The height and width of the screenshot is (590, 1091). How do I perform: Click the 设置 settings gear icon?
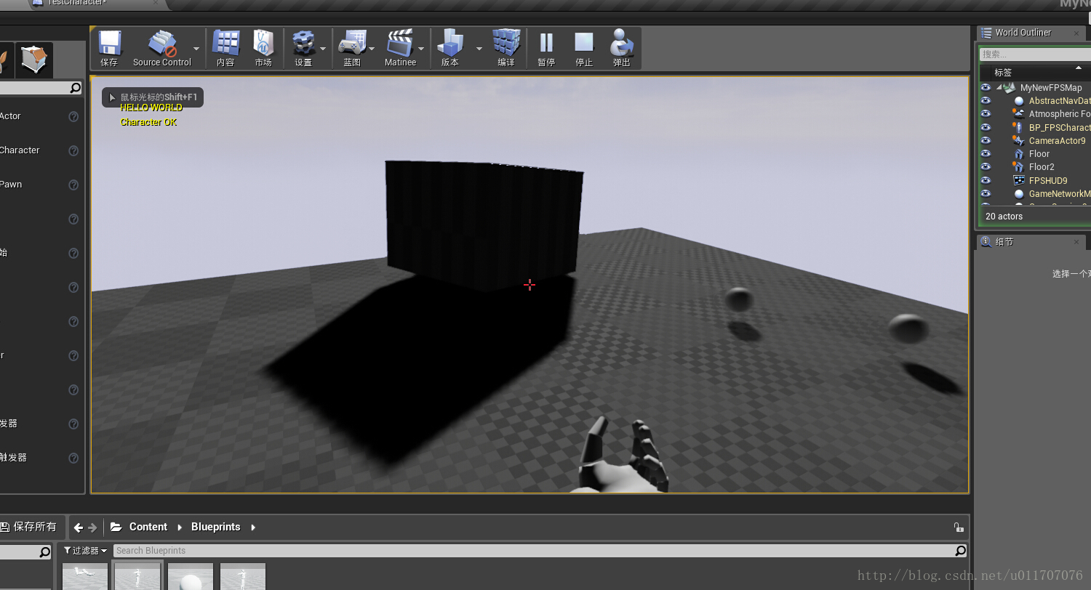[x=303, y=44]
